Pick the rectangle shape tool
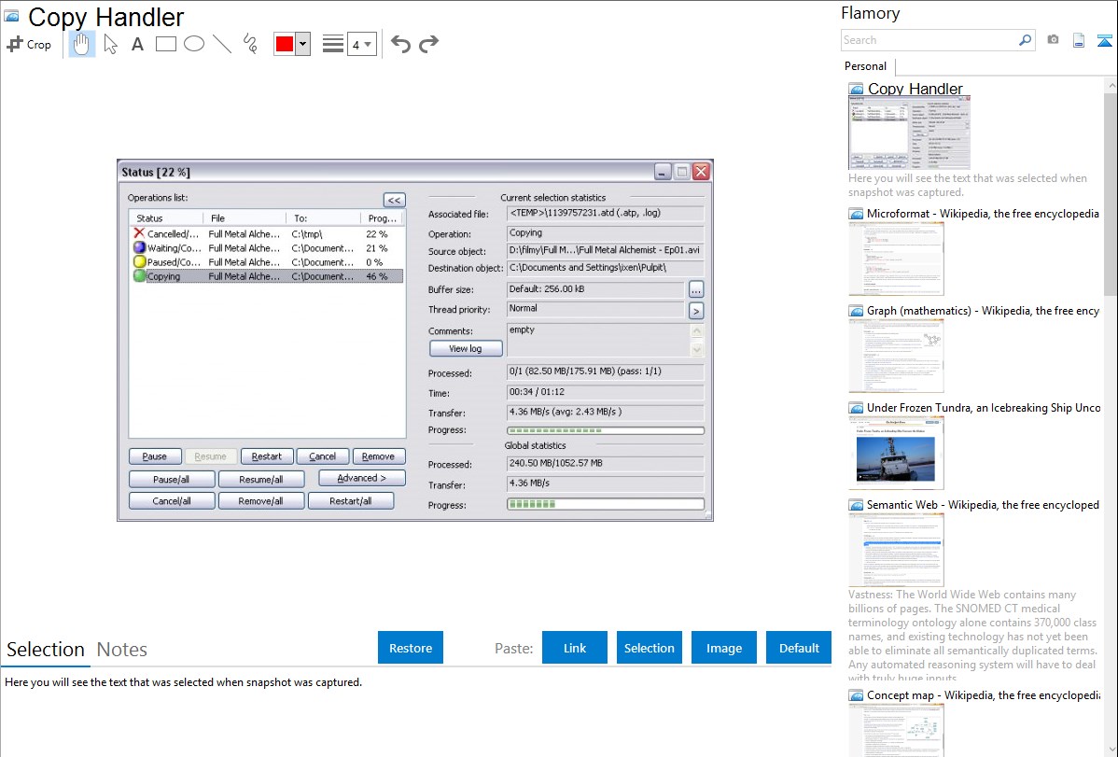The height and width of the screenshot is (757, 1118). (x=166, y=44)
